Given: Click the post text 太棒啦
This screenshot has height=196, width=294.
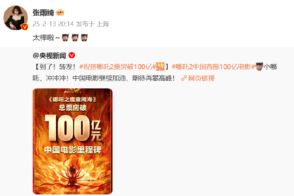Looking at the screenshot, I should coord(43,38).
